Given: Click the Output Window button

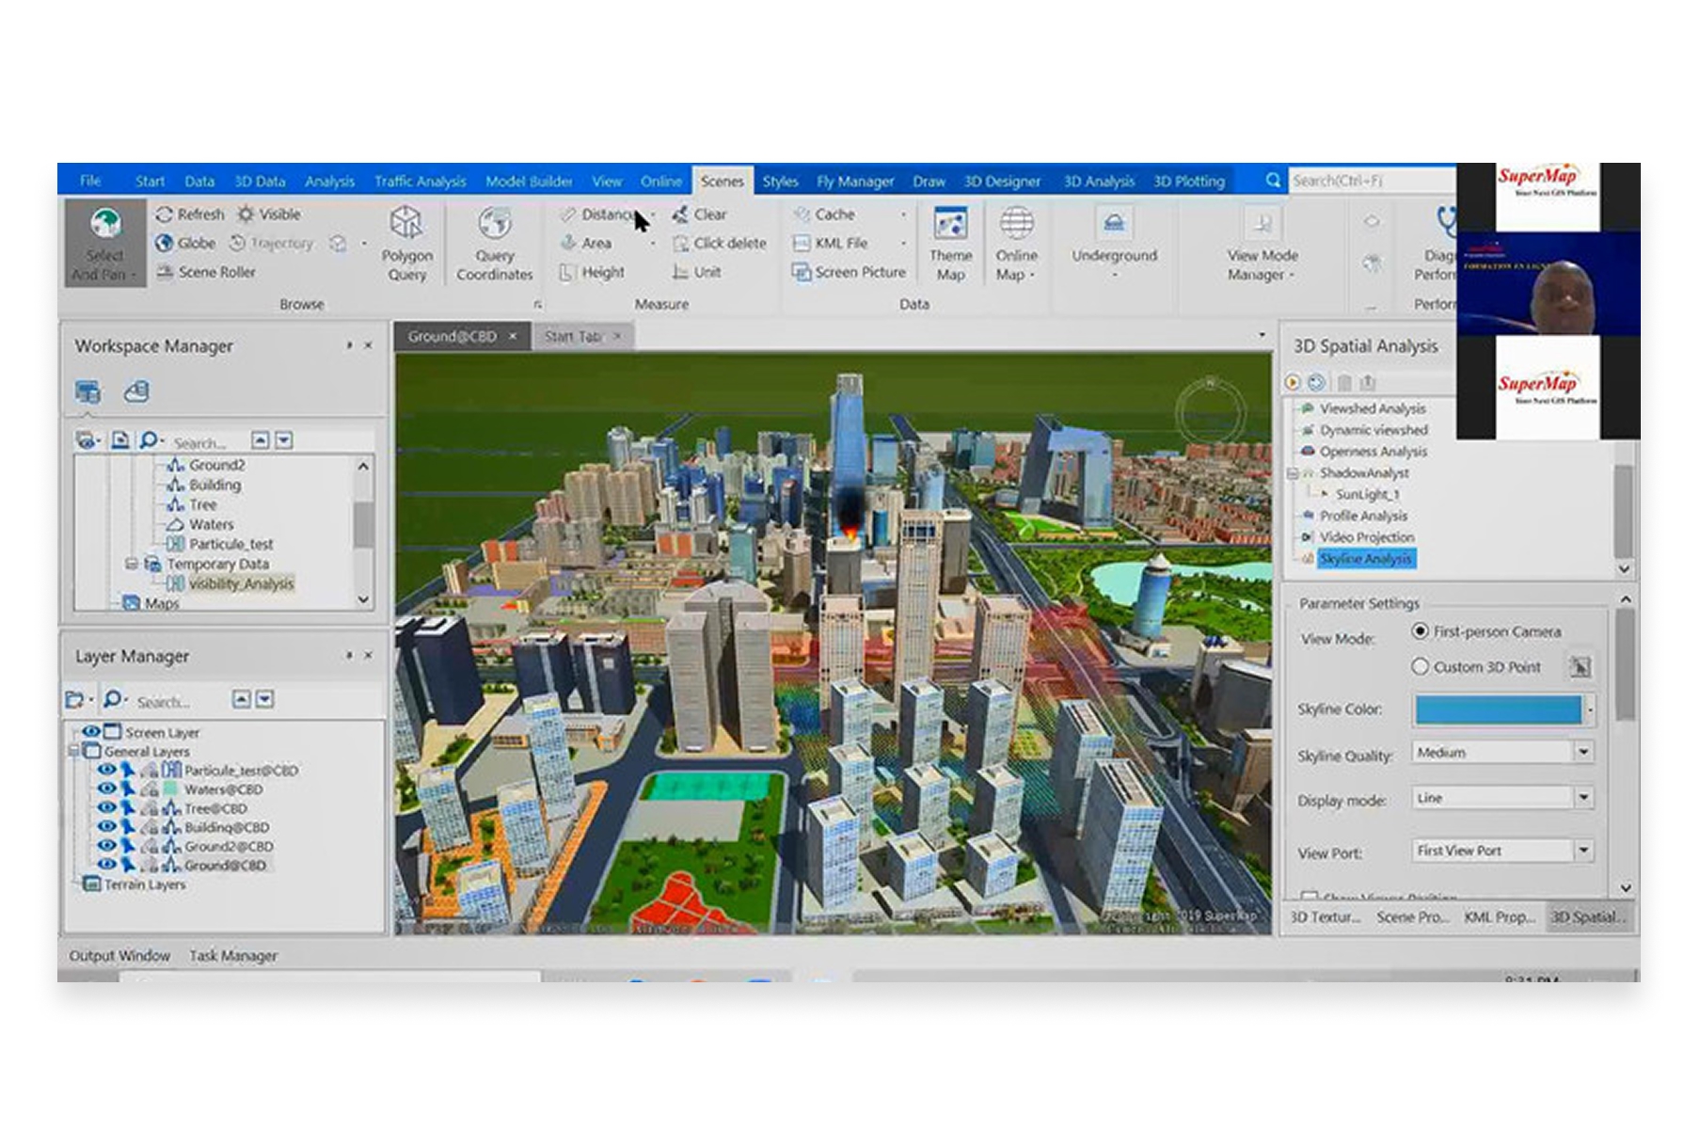Looking at the screenshot, I should click(x=119, y=956).
